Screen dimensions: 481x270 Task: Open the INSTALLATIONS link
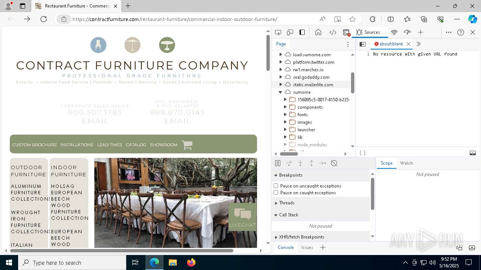pos(77,145)
